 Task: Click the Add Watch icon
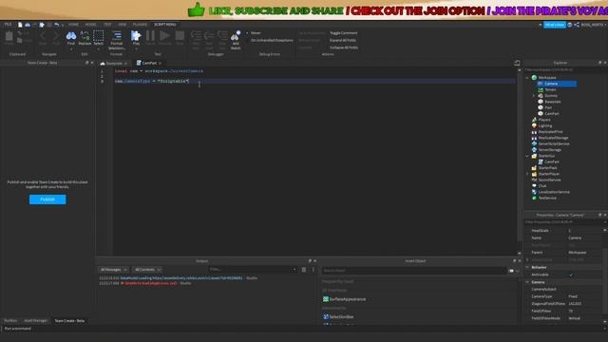tap(236, 36)
